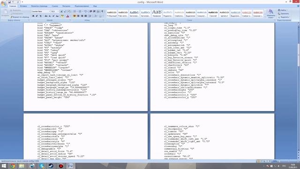This screenshot has width=300, height=169.
Task: Align text right
Action: 82,16
